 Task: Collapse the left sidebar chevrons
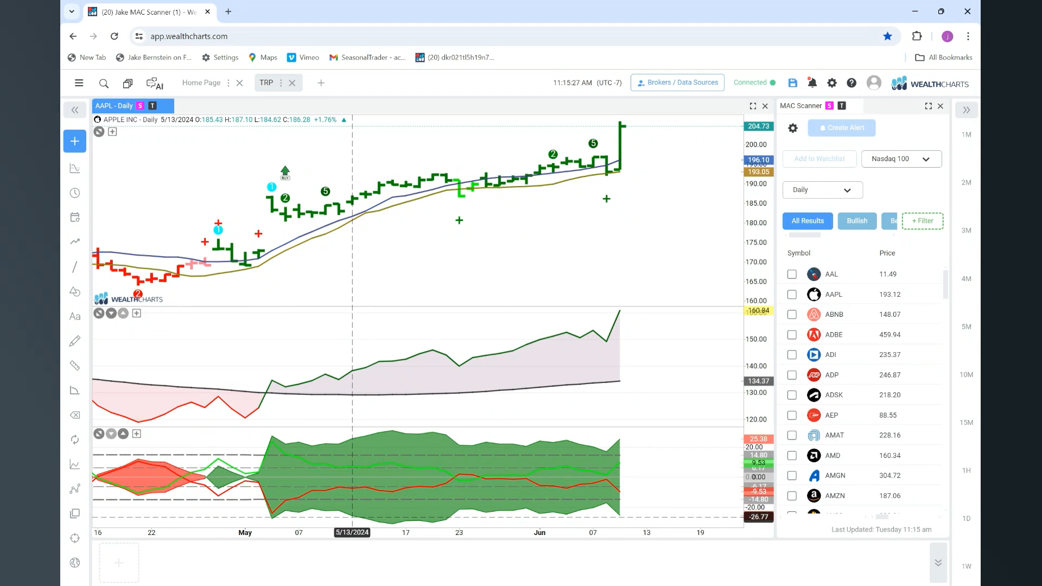(x=75, y=110)
